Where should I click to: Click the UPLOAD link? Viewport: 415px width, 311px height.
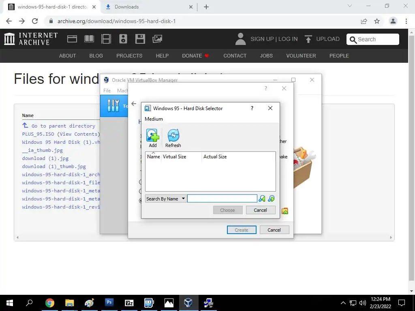coord(322,39)
